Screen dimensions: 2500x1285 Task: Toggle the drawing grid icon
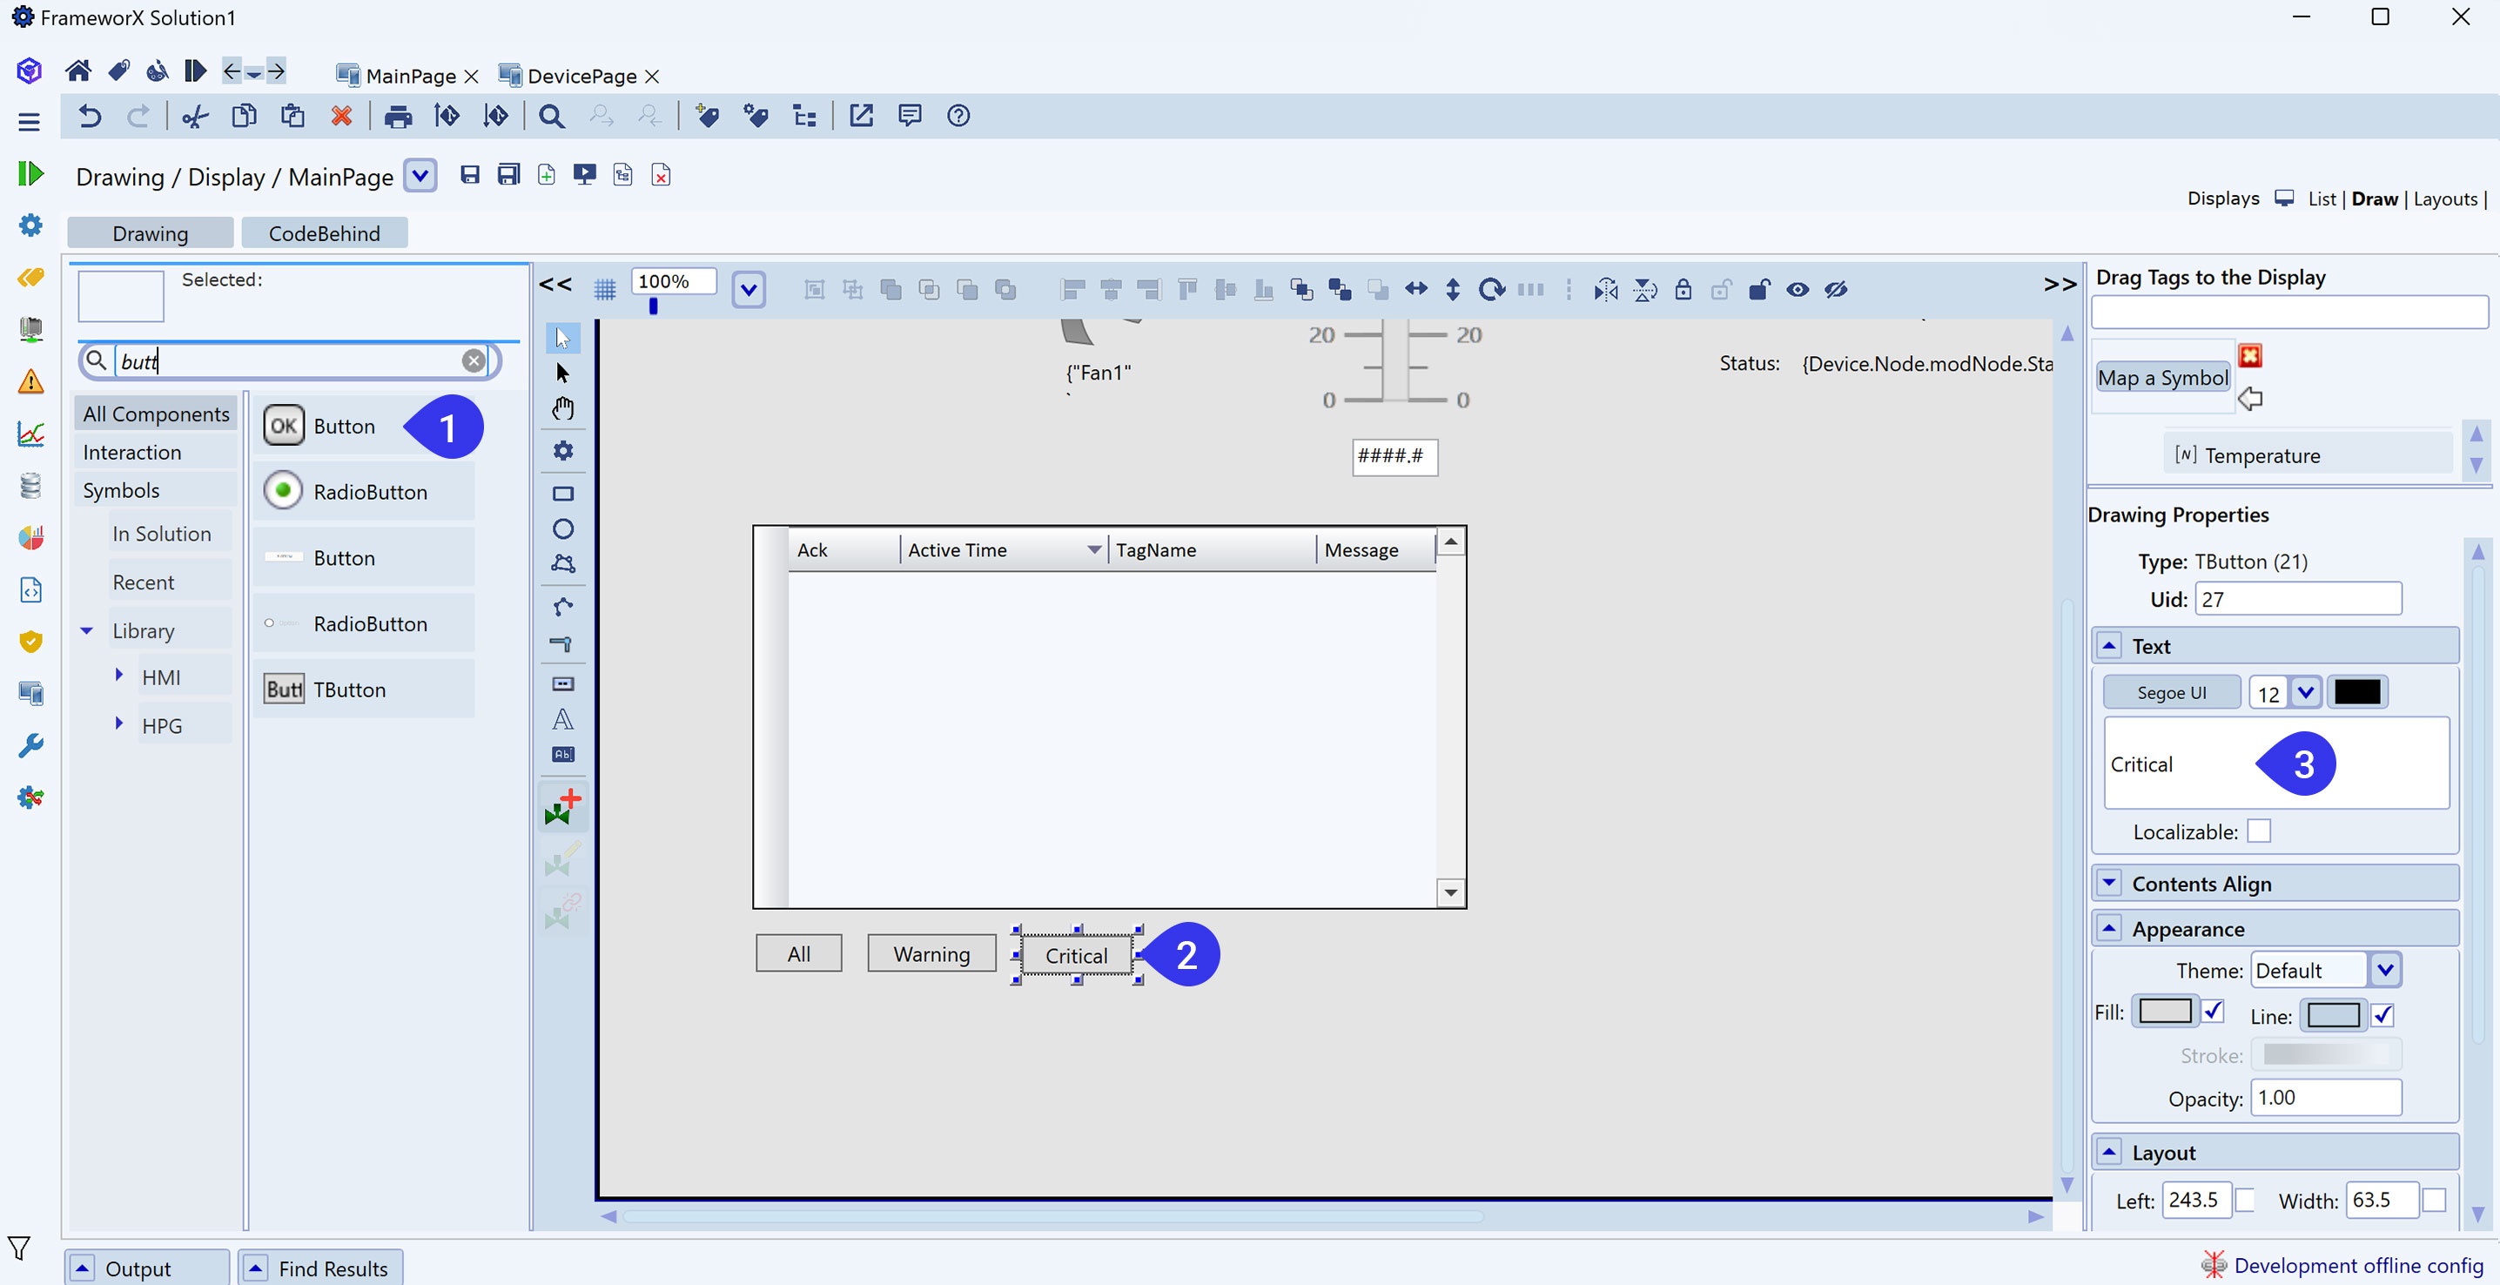pyautogui.click(x=605, y=289)
